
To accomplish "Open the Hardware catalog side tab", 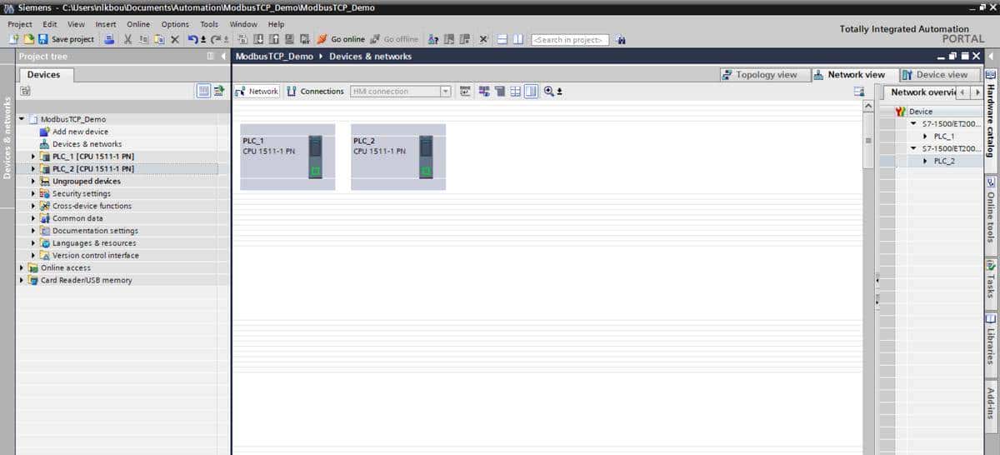I will coord(992,119).
